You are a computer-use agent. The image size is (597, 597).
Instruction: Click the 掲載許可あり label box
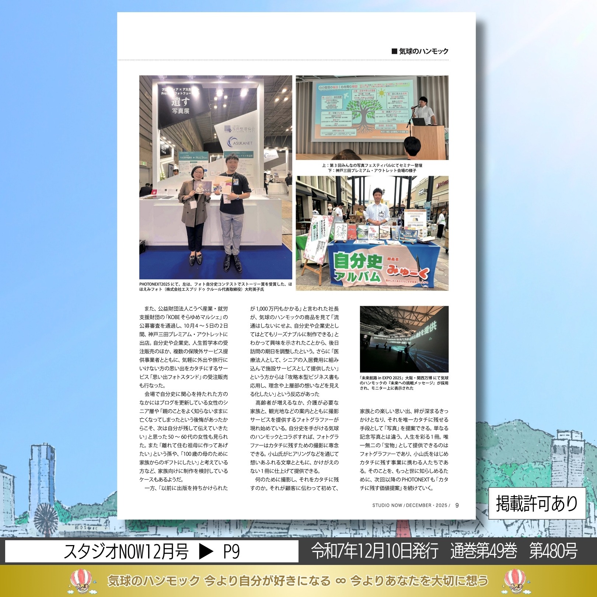pos(537,503)
